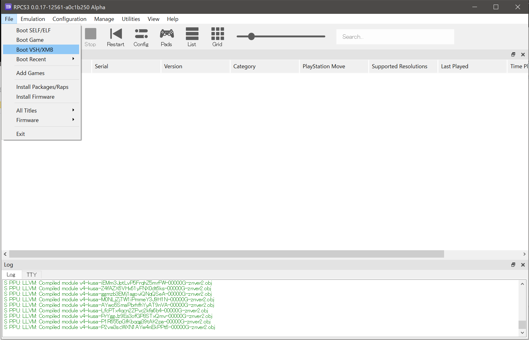This screenshot has width=529, height=340.
Task: Open the Pads controller settings
Action: [x=167, y=37]
